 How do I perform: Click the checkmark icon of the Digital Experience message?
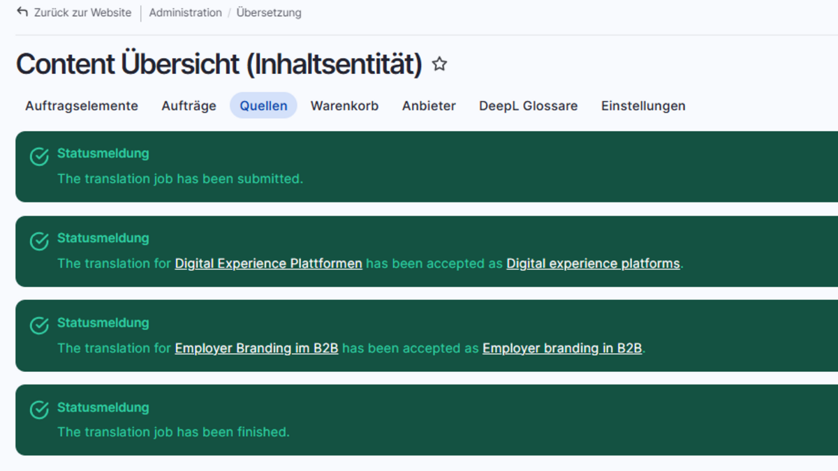coord(39,241)
